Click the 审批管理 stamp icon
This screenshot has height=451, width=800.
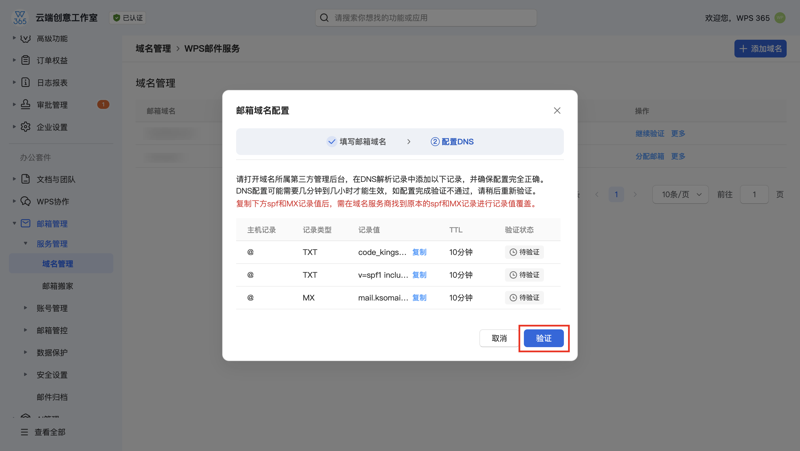[26, 105]
